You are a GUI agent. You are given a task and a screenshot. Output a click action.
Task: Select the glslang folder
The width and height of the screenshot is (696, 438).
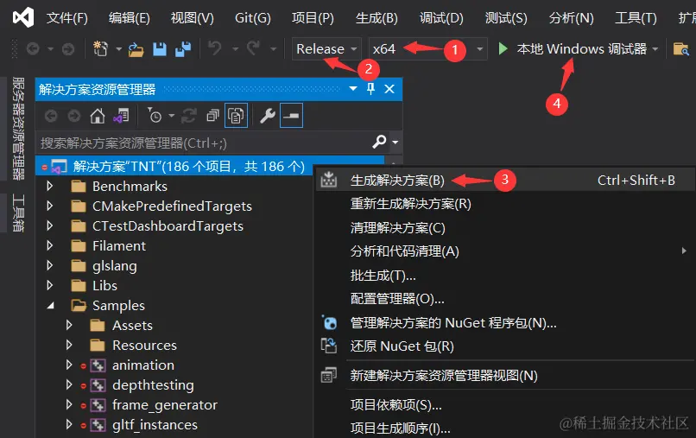[115, 265]
